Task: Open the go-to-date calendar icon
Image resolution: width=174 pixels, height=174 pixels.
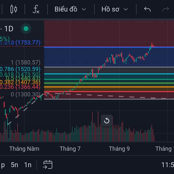Action: (x=48, y=164)
